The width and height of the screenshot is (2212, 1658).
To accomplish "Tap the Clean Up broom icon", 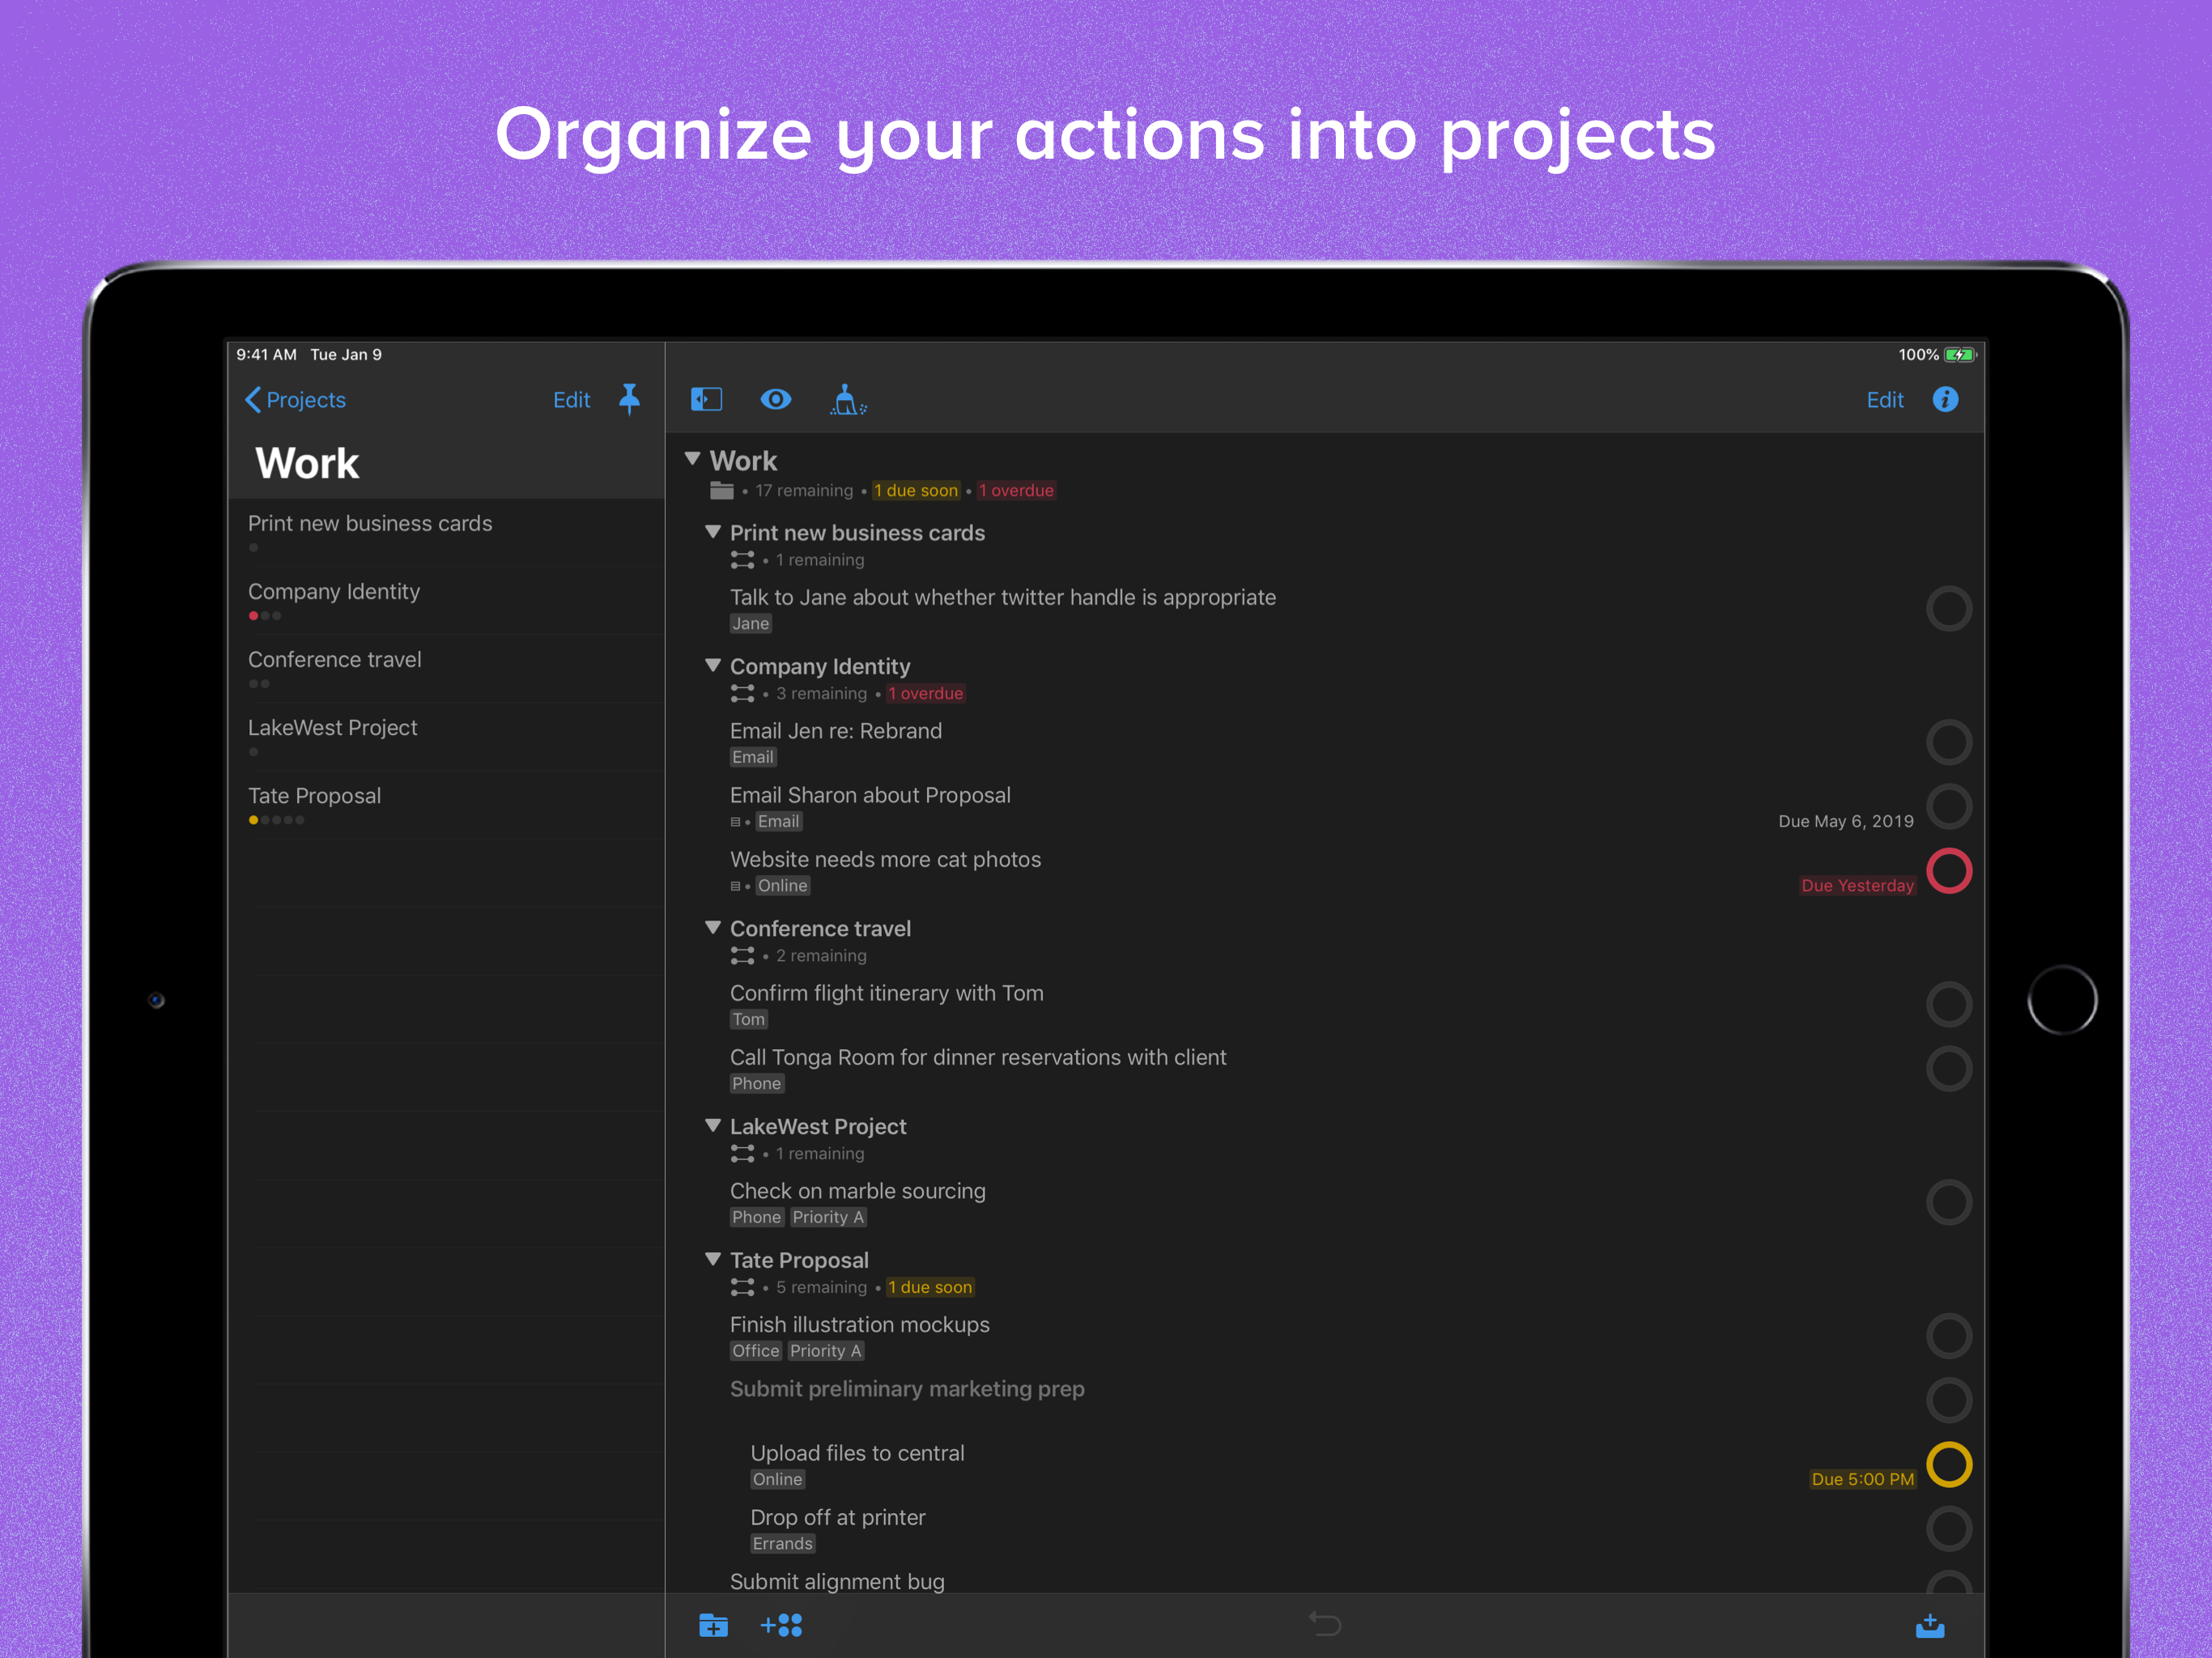I will (847, 400).
